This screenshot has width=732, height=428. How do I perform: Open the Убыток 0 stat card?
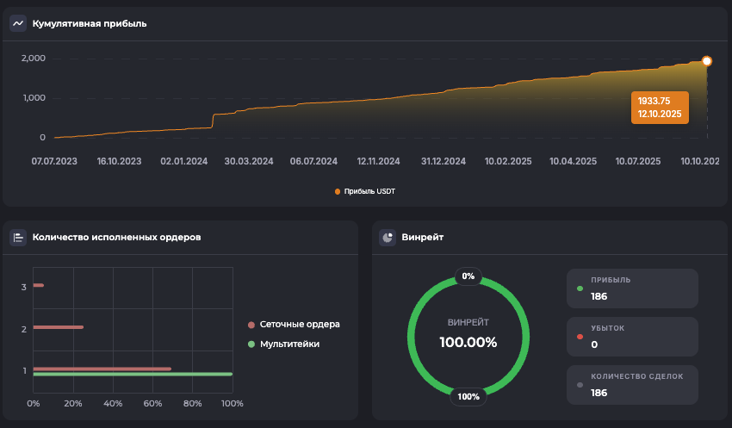tap(631, 337)
